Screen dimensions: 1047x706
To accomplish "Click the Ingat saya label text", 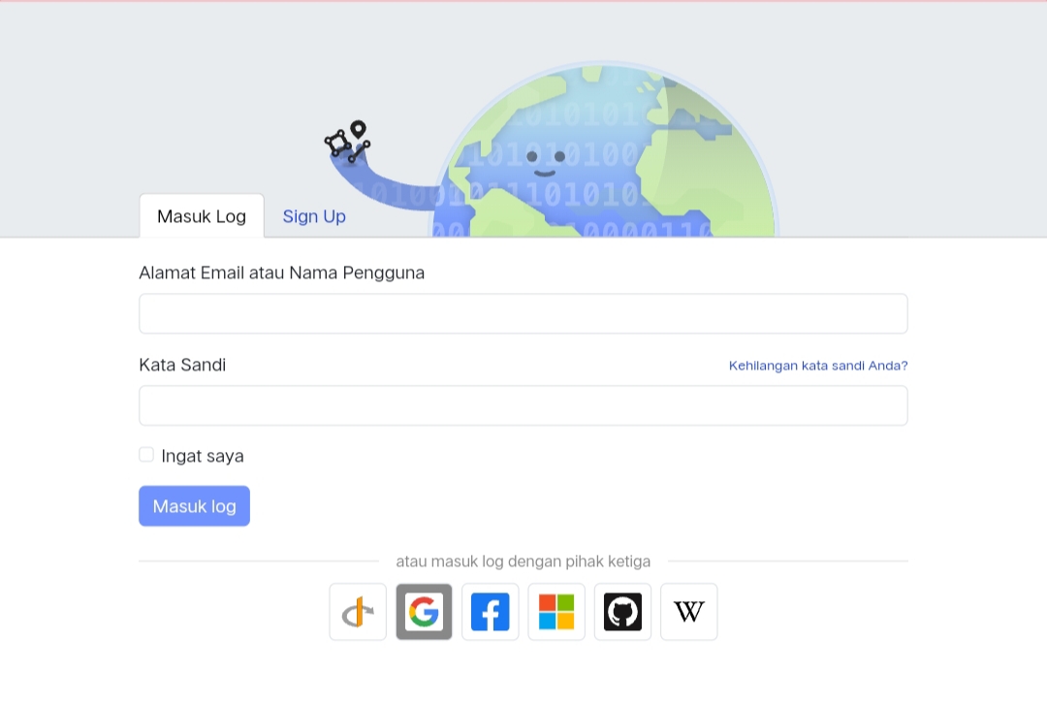I will click(x=203, y=456).
